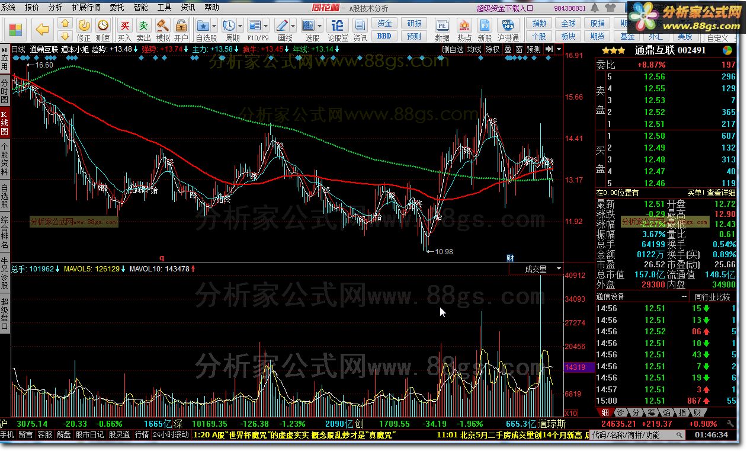Switch to the 个股资料 side tab

click(x=5, y=160)
